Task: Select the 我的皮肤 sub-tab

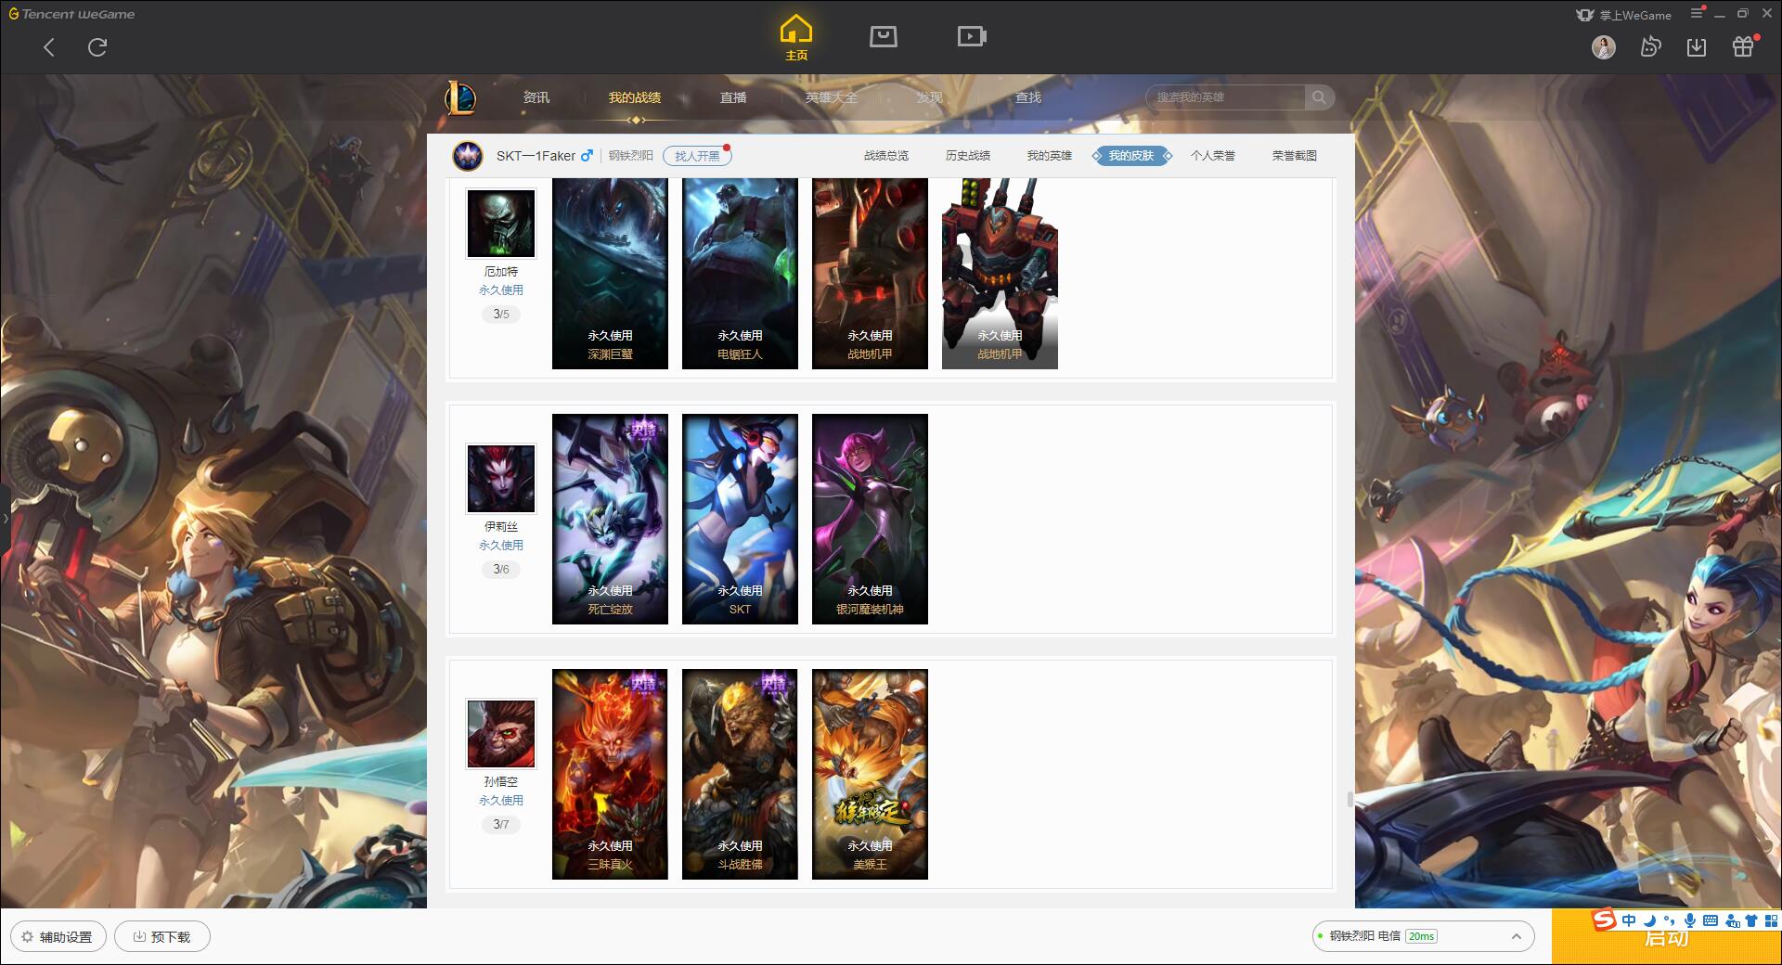Action: click(x=1131, y=156)
